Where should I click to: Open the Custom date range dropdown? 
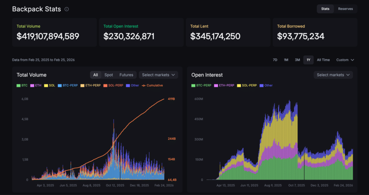[345, 60]
